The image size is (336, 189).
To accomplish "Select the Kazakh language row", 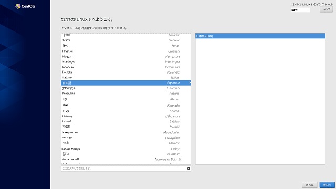I will (x=126, y=93).
